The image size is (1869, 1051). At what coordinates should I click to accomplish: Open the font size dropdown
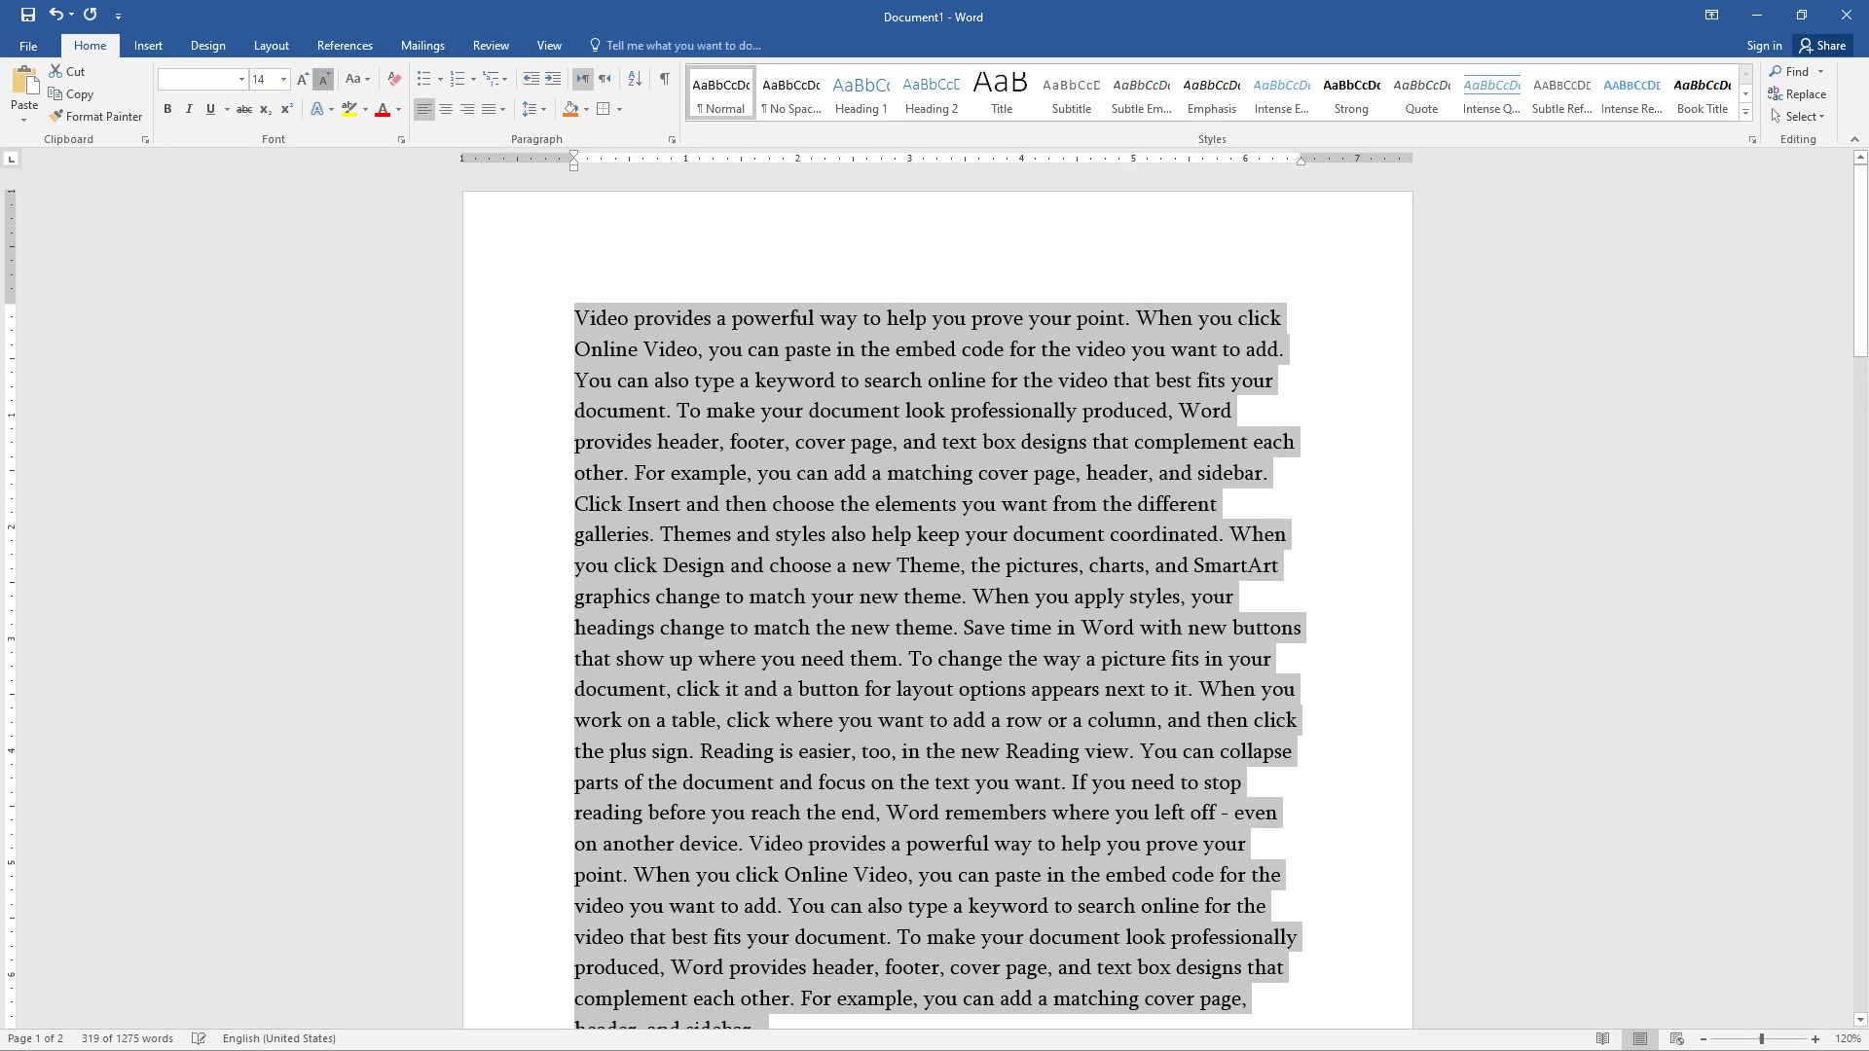click(283, 79)
